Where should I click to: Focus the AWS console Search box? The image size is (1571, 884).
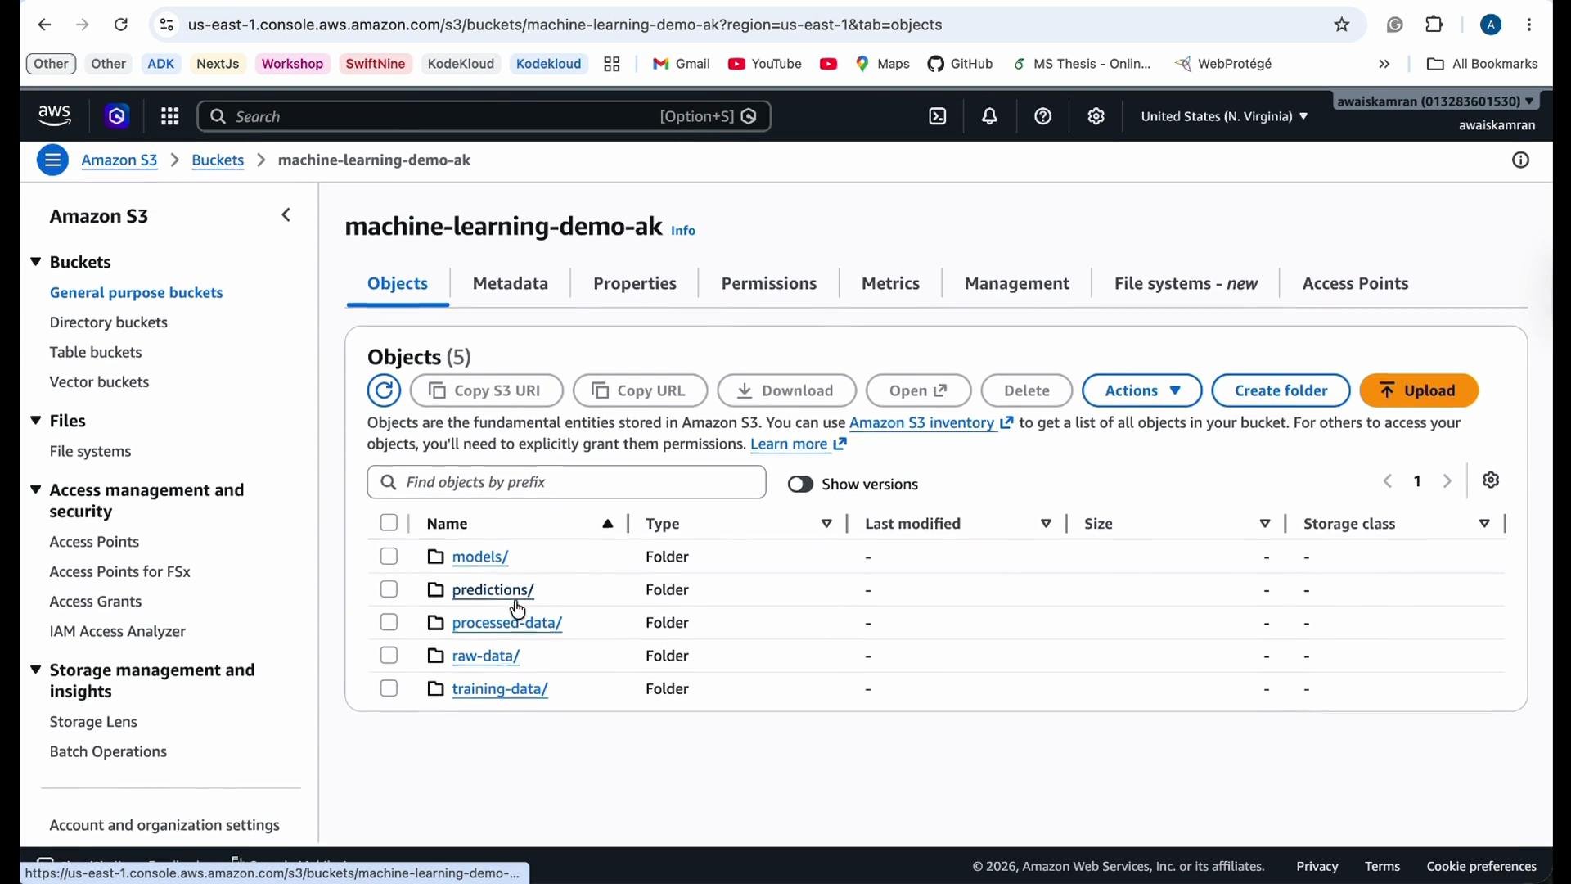tap(484, 117)
